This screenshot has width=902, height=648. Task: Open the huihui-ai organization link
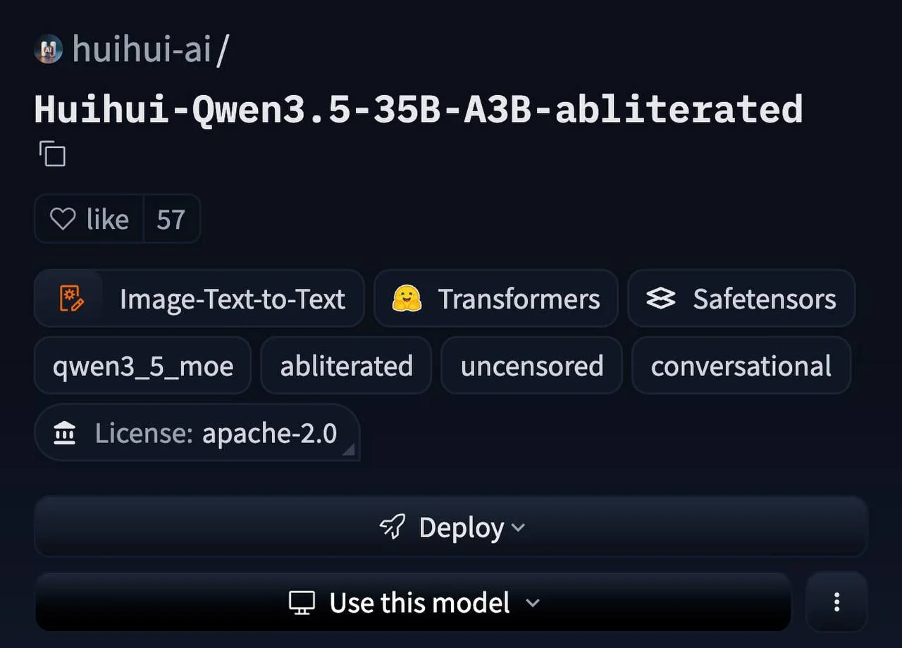(142, 49)
